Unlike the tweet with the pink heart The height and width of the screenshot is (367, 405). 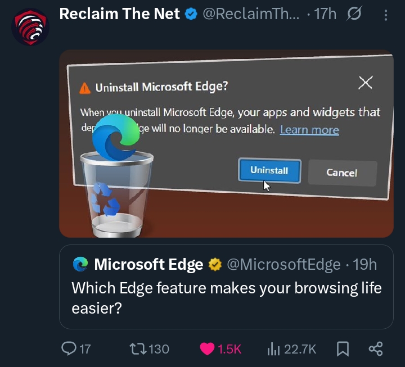[x=208, y=349]
